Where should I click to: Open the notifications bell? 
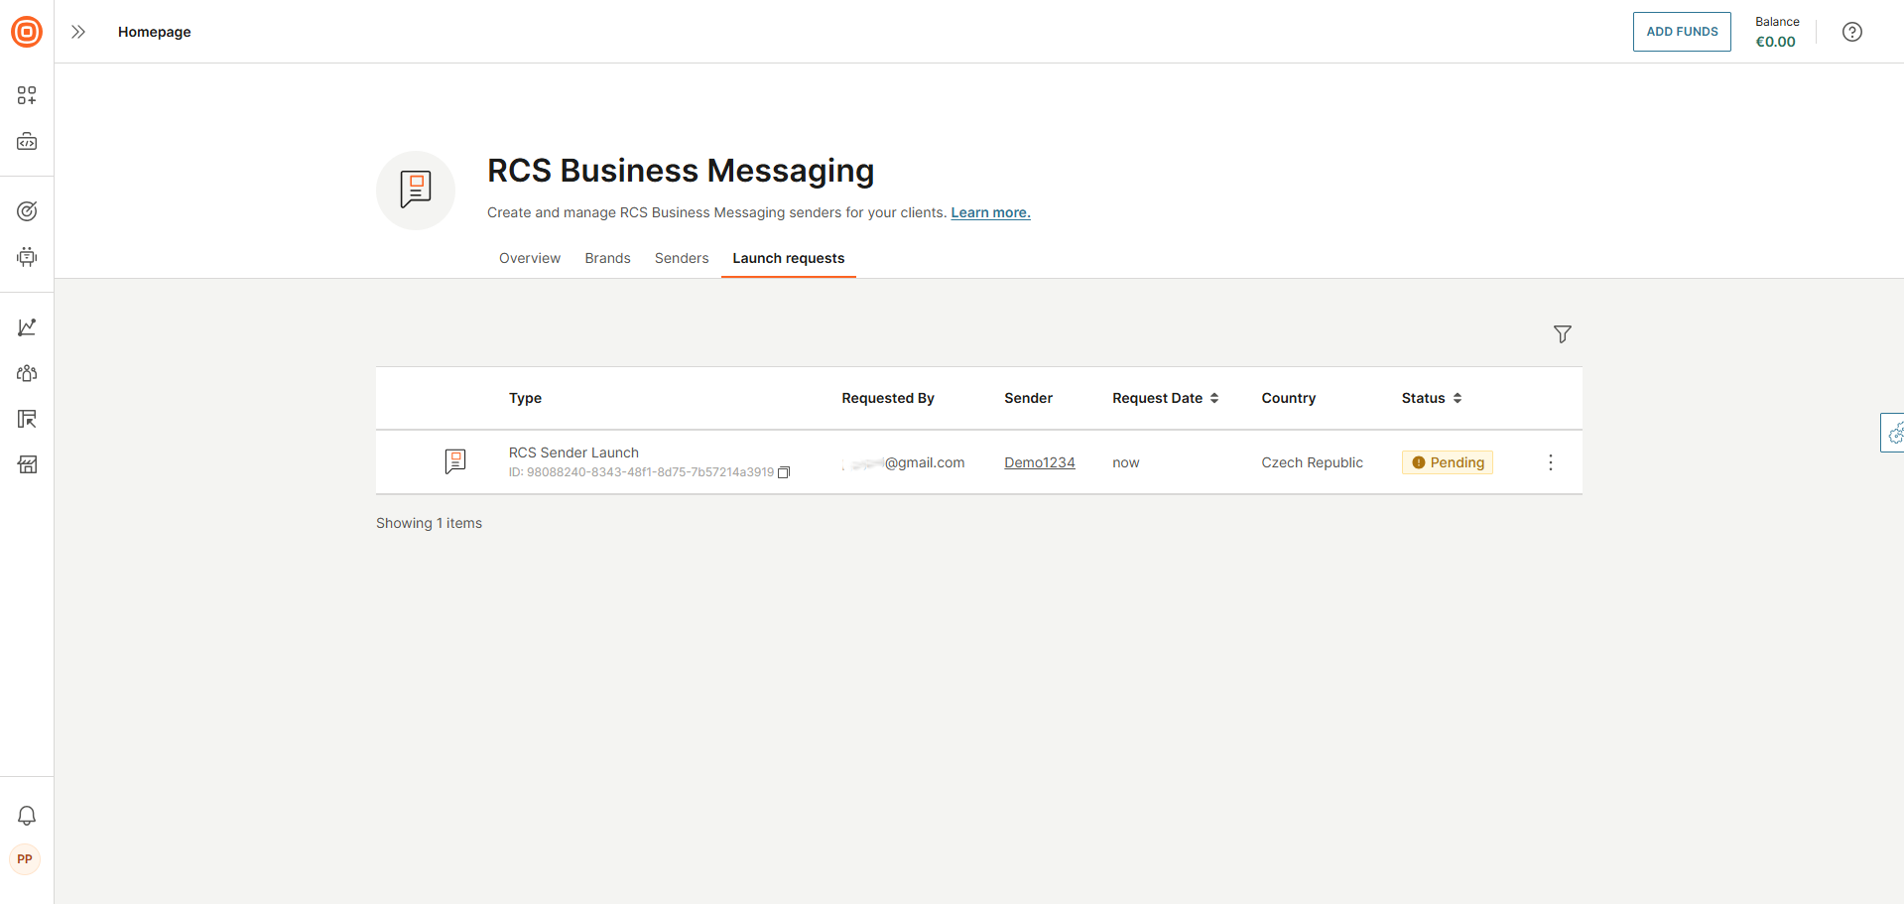[27, 815]
